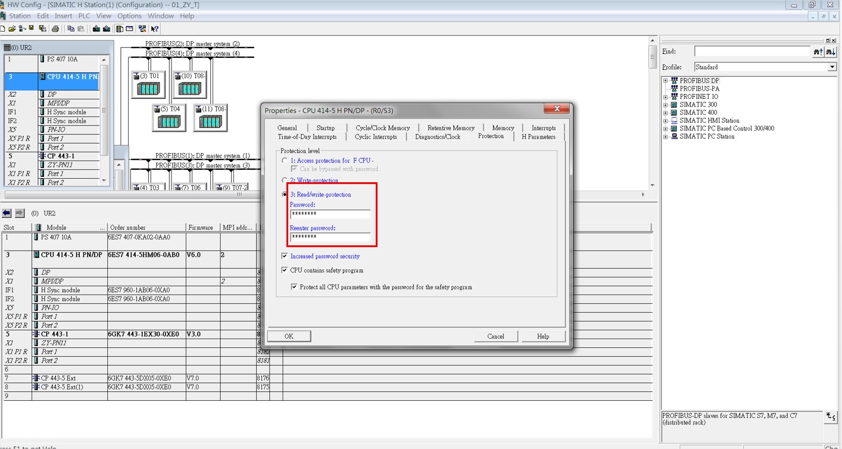Select the 2: Write-protection radio button
Screen dimensions: 842x449
tap(285, 180)
